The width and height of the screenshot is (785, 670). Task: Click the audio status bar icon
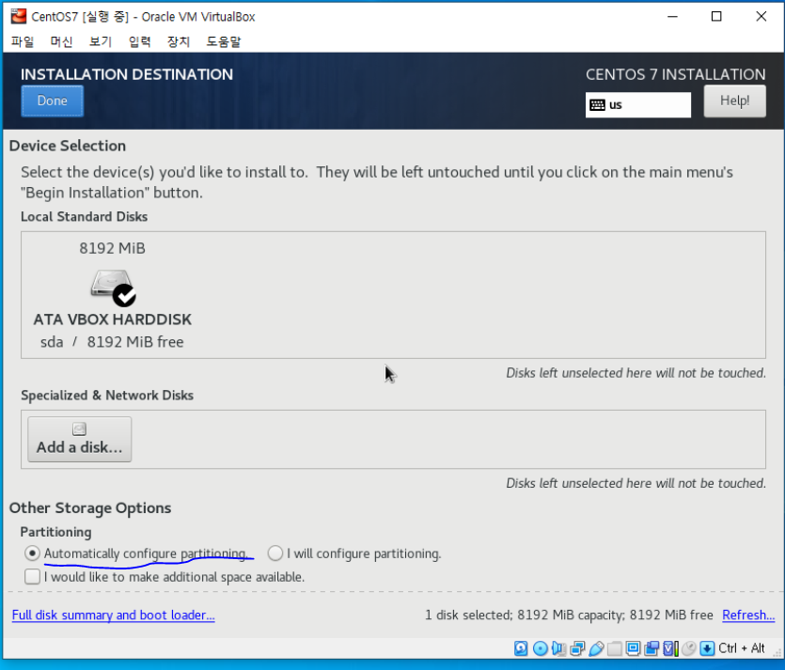point(558,648)
